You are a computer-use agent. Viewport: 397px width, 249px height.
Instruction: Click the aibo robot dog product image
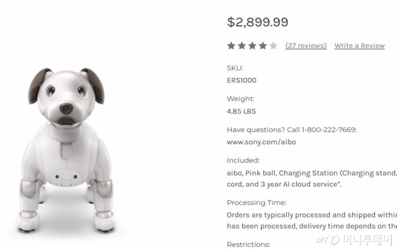67,150
